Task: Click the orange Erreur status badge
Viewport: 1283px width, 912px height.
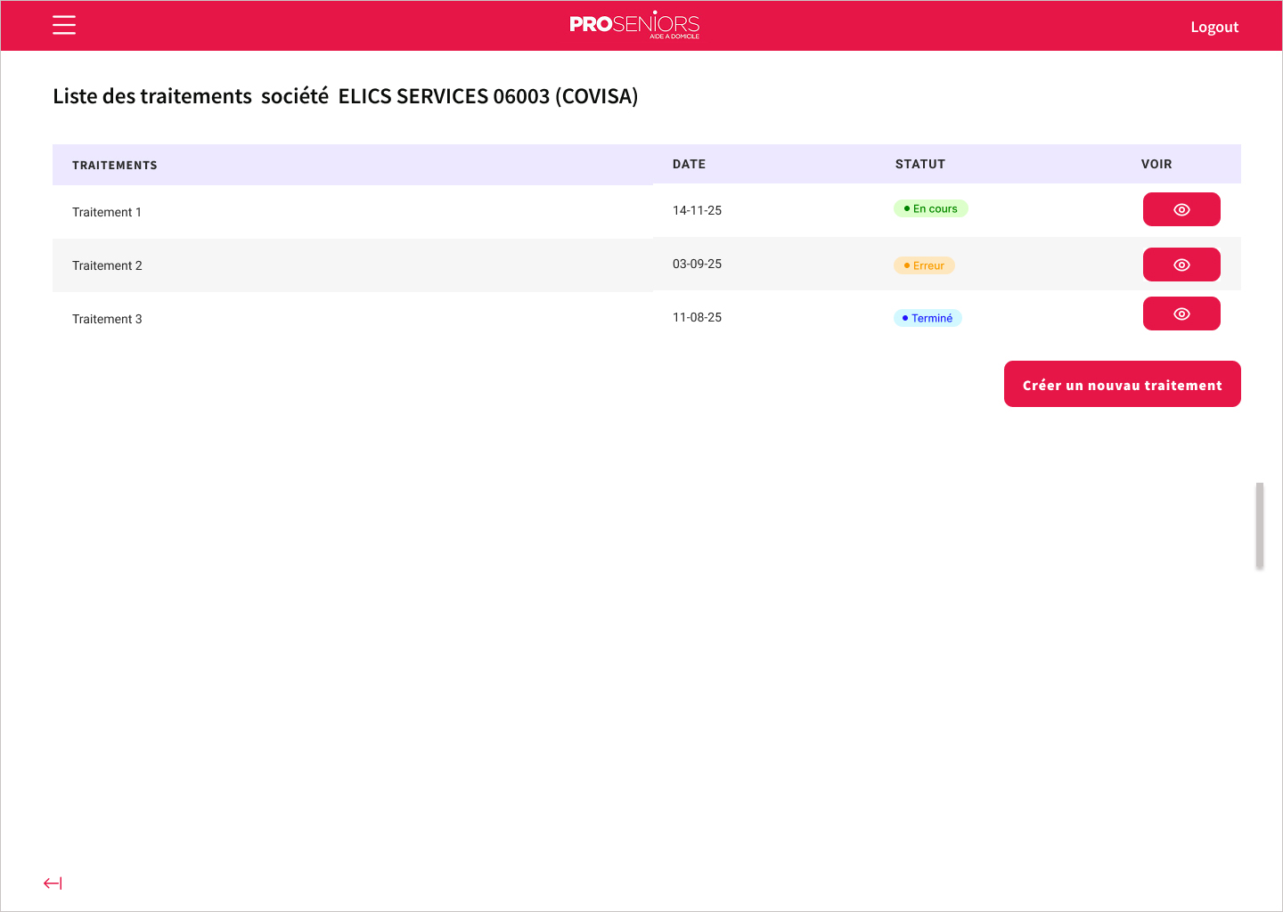Action: pyautogui.click(x=924, y=265)
